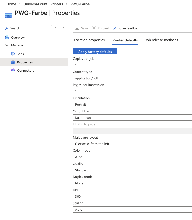
Task: Open the Duplex mode dropdown
Action: tap(132, 183)
